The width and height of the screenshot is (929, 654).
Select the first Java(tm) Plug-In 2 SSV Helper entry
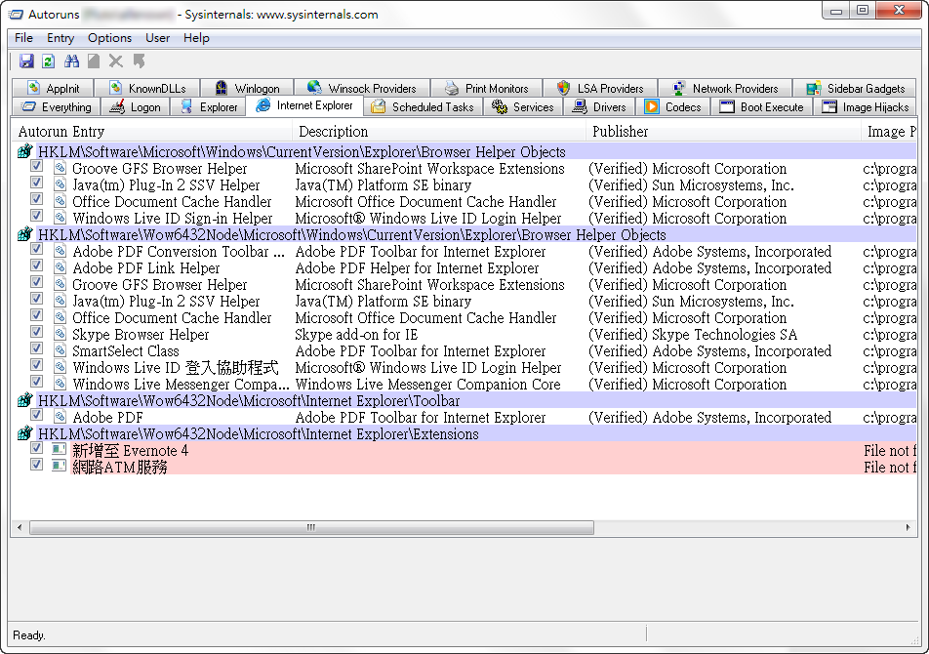[x=166, y=185]
